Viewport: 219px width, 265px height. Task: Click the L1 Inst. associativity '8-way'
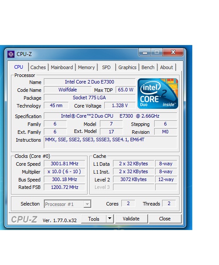point(166,171)
